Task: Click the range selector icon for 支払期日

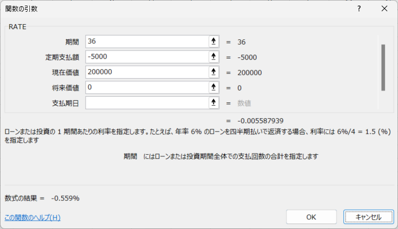Action: 214,102
